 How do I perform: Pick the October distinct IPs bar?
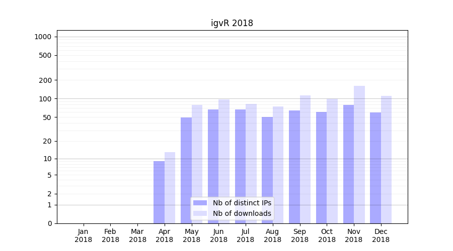[321, 168]
